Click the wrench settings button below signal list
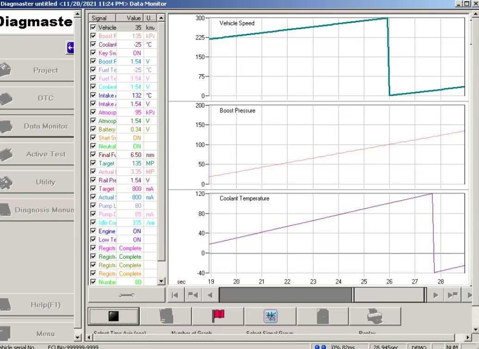 [x=126, y=295]
